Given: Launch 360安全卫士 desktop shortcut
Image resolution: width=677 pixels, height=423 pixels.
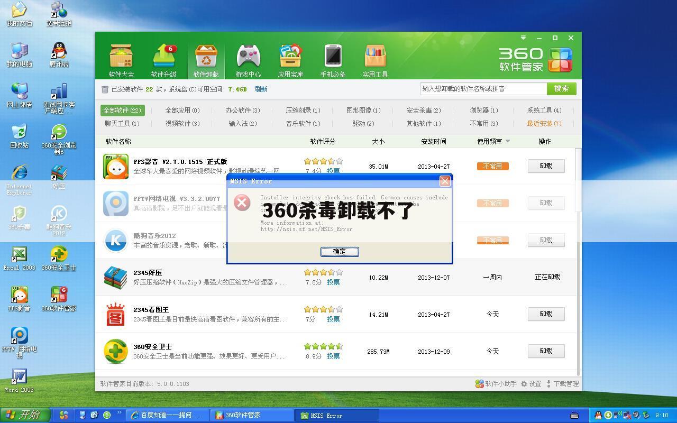Looking at the screenshot, I should tap(59, 258).
